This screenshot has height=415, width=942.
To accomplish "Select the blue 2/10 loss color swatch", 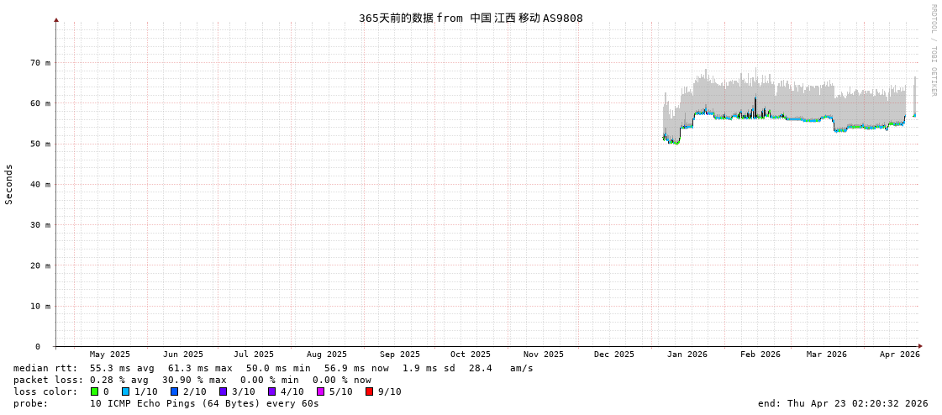I will coord(174,391).
